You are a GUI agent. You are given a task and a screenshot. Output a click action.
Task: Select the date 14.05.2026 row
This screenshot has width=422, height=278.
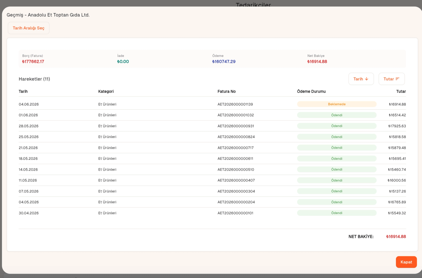[x=212, y=169]
